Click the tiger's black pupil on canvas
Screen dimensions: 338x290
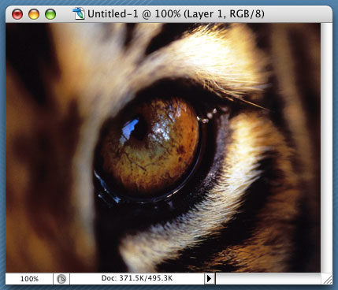[139, 128]
